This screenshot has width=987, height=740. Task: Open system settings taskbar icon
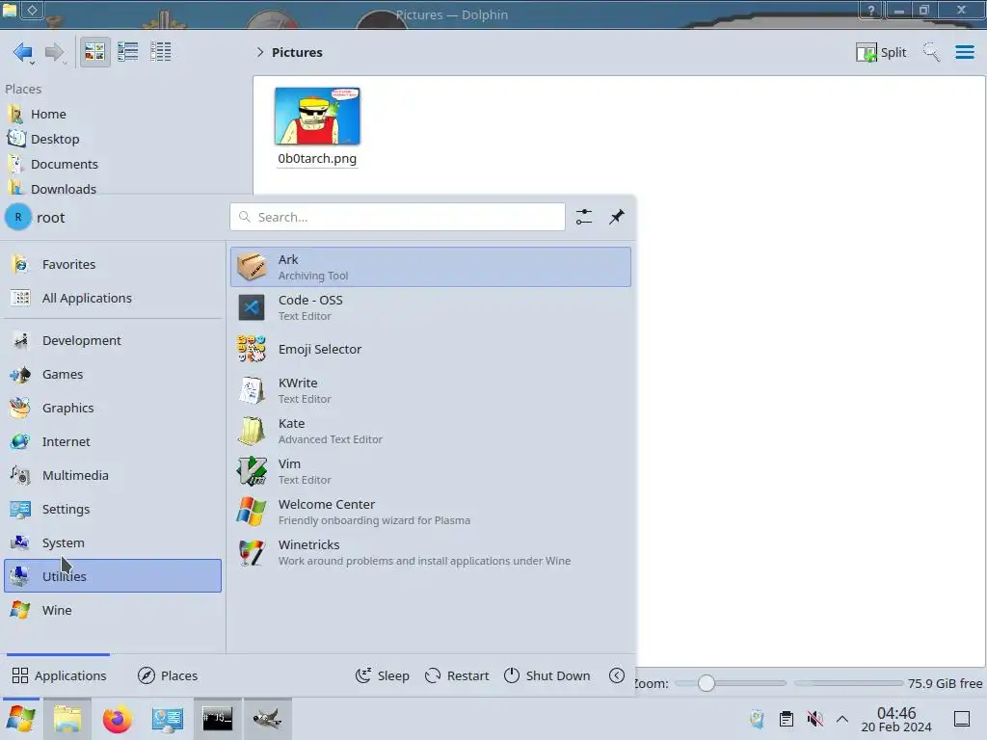click(x=168, y=719)
